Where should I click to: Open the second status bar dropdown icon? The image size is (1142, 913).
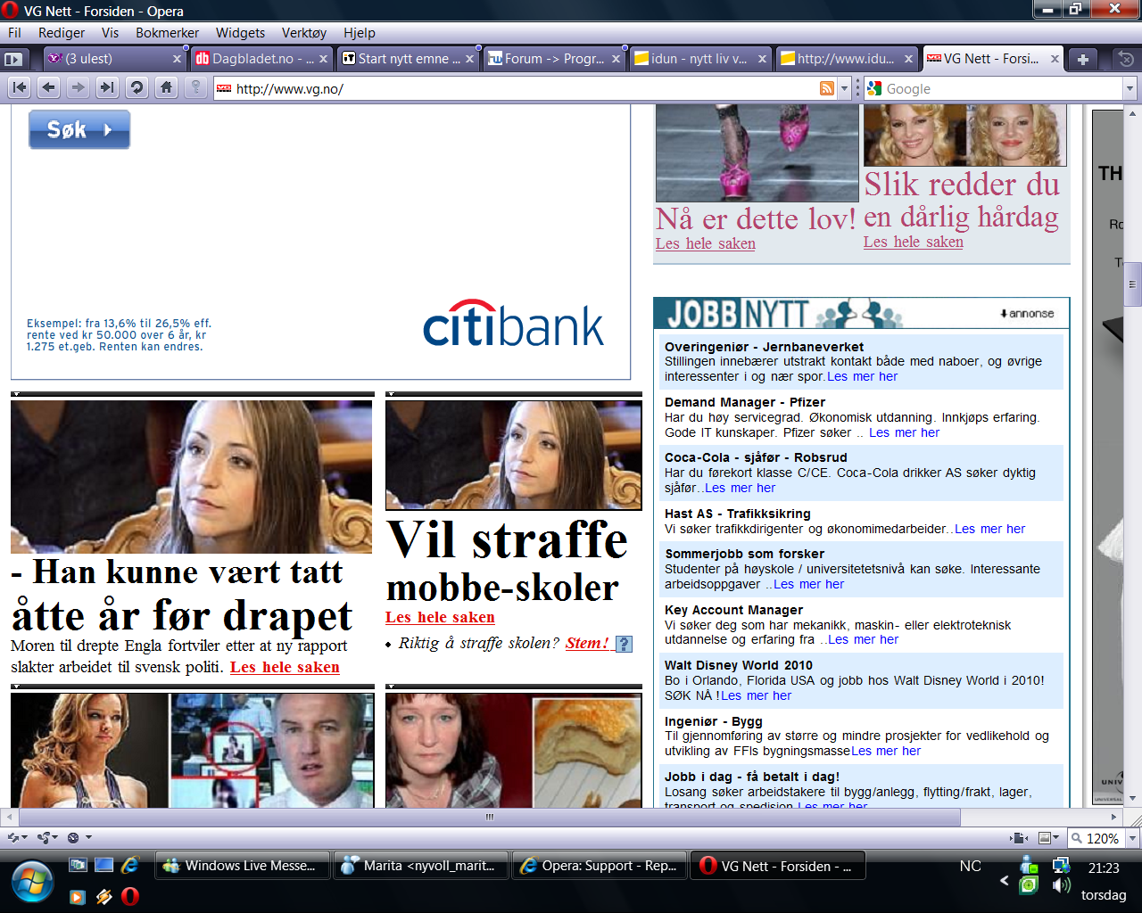coord(47,838)
